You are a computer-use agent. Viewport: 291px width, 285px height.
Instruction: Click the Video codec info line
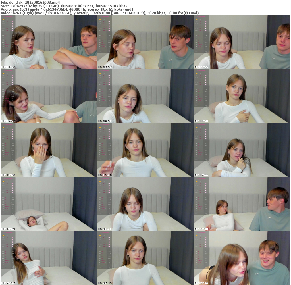(100, 13)
